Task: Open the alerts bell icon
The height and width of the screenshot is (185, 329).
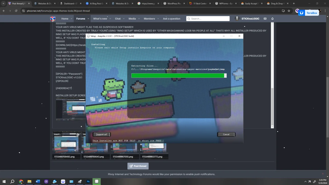Action: (272, 18)
